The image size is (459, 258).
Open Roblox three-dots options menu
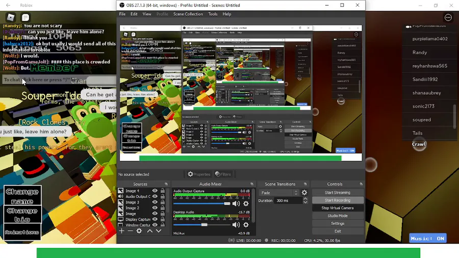448,17
